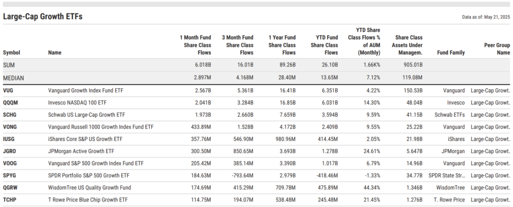Click the 6.018B sum value
The height and width of the screenshot is (207, 513).
point(203,65)
